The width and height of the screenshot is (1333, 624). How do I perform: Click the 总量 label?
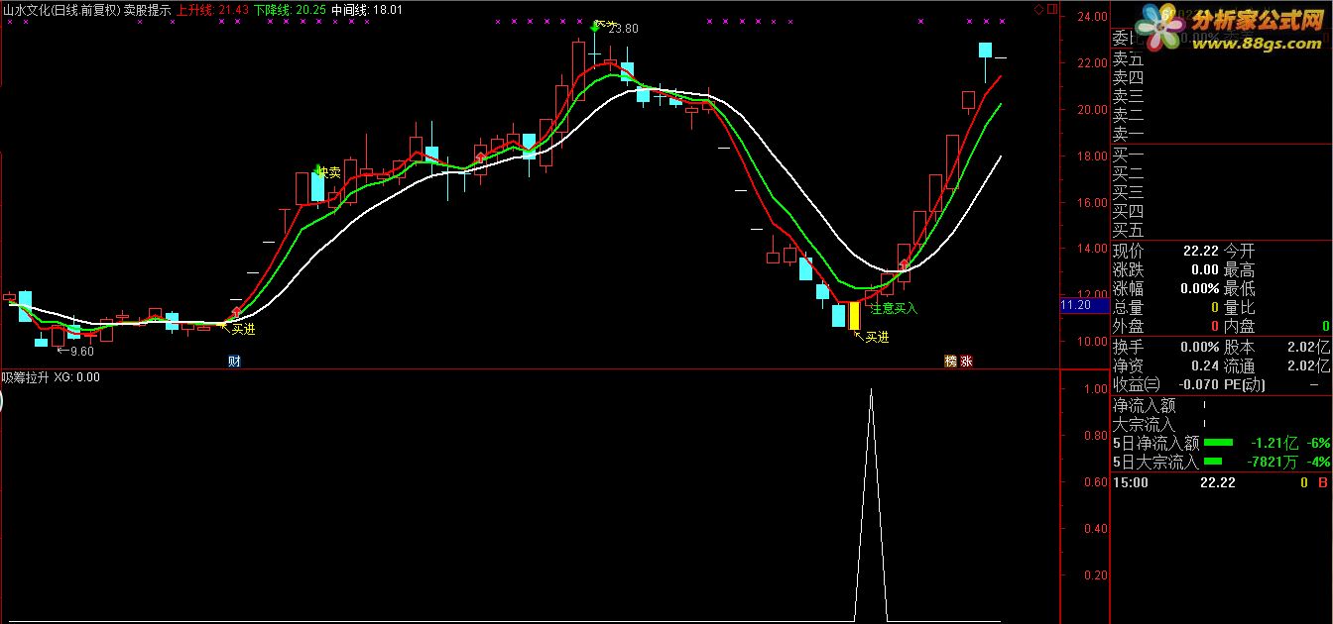(1128, 307)
